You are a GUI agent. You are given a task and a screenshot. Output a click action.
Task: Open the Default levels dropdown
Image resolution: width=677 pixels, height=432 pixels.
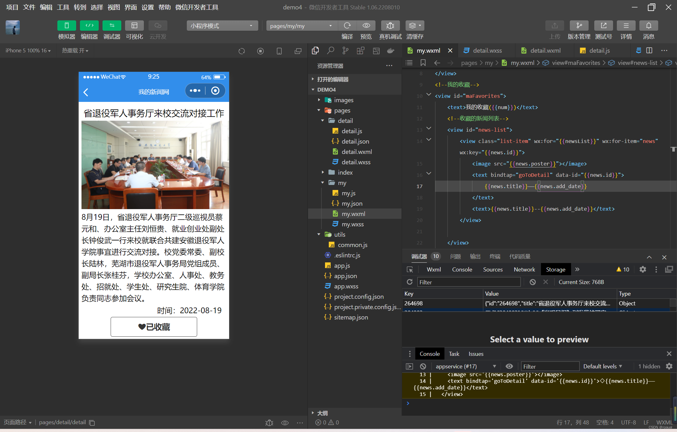[602, 366]
